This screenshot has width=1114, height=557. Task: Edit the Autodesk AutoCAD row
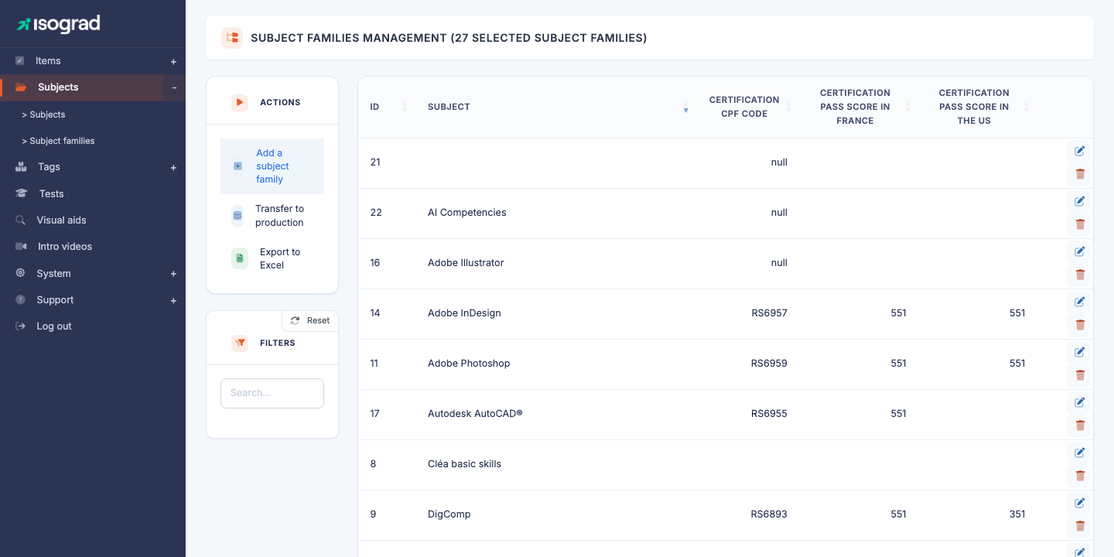[x=1080, y=402]
